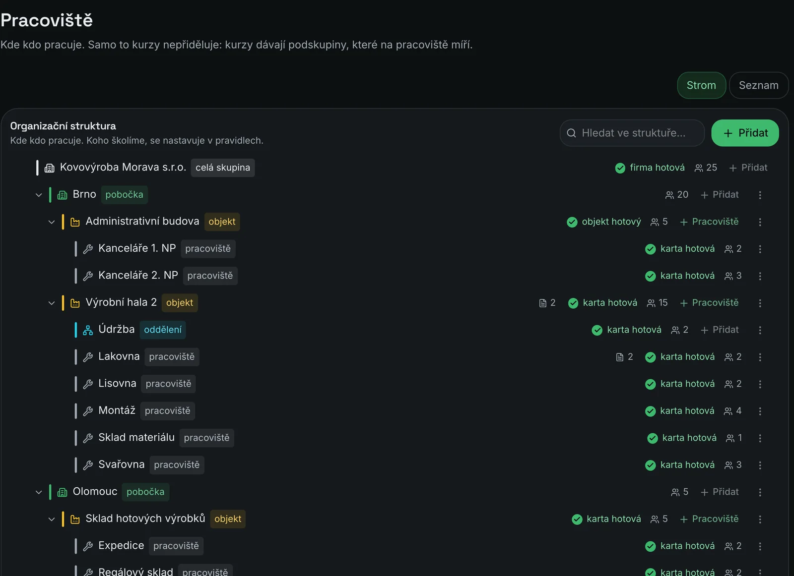Viewport: 794px width, 576px height.
Task: Open three-dot menu for Administrativní budova
Action: point(760,222)
